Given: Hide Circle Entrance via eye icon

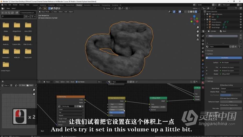Looking at the screenshot, I should (241, 22).
